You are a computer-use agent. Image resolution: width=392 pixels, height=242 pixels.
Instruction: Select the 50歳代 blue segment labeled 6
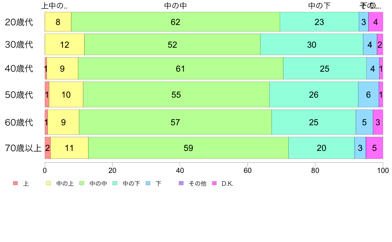click(369, 94)
